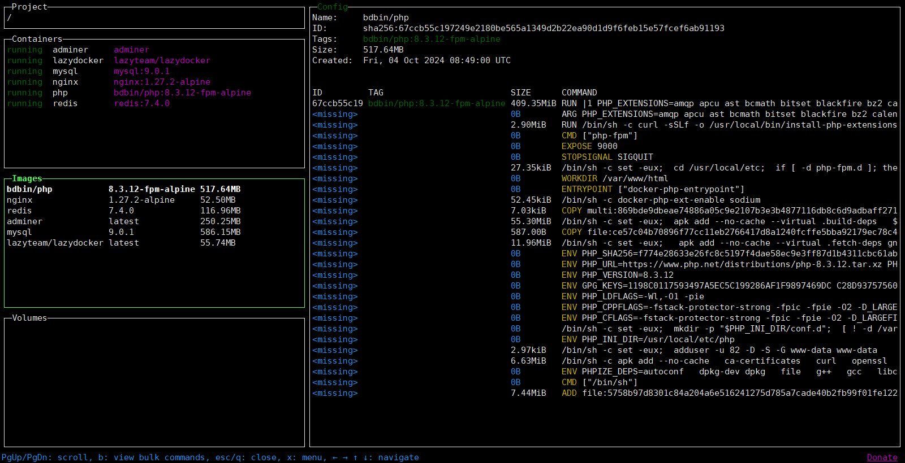Click the STOPSIGNAL SIGQUIT layer command

click(x=607, y=157)
